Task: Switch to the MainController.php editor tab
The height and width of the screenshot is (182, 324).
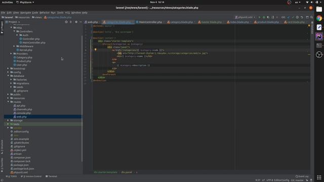Action: (150, 22)
